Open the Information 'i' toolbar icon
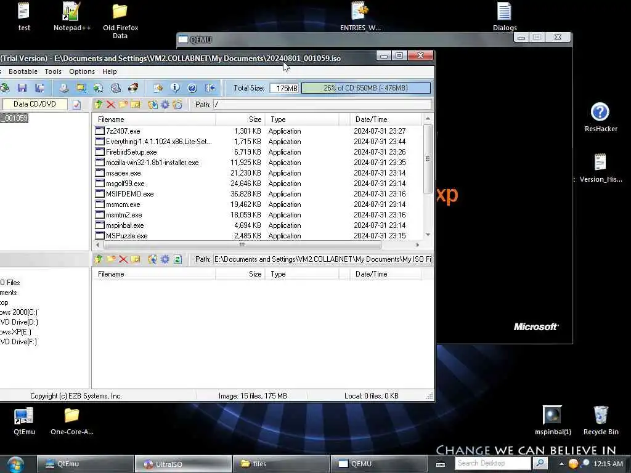This screenshot has height=473, width=631. 175,87
